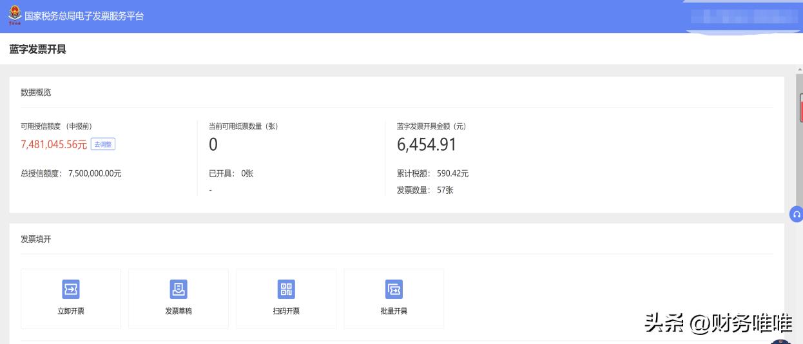Viewport: 803px width, 344px height.
Task: Click the 批量开具 label
Action: tap(394, 311)
